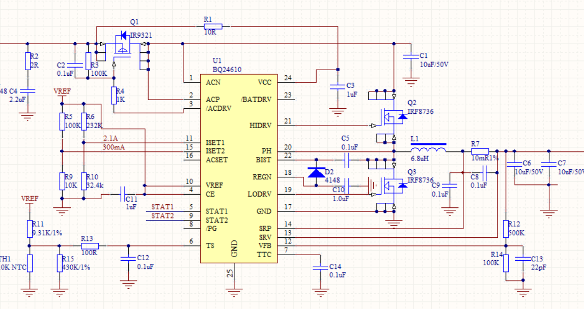Select capacitor C12 symbol
This screenshot has height=309, width=584.
tap(128, 258)
